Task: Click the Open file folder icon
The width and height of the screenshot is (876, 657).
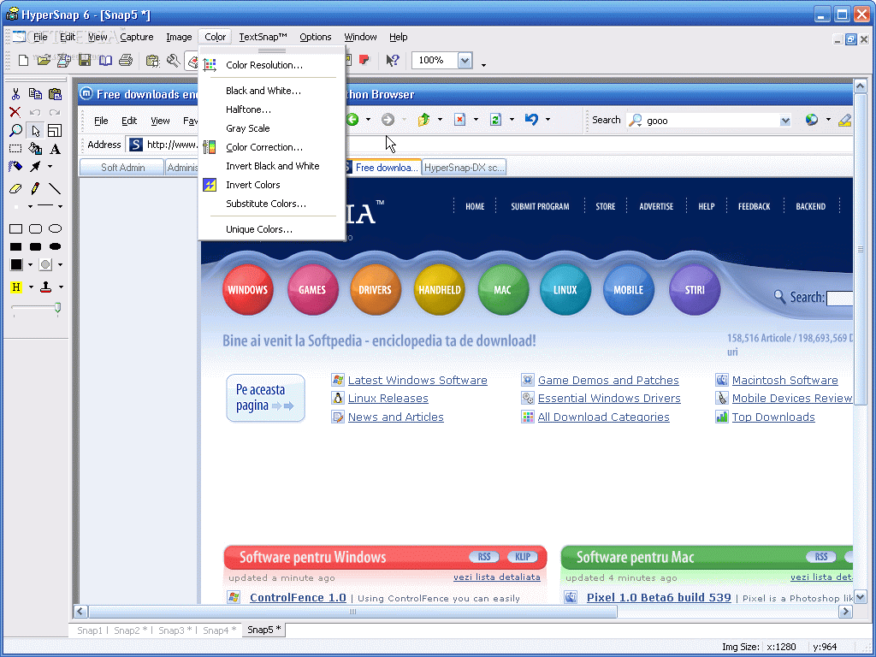Action: point(44,60)
